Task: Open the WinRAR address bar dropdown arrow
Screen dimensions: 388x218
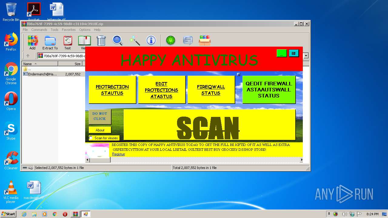Action: 306,56
